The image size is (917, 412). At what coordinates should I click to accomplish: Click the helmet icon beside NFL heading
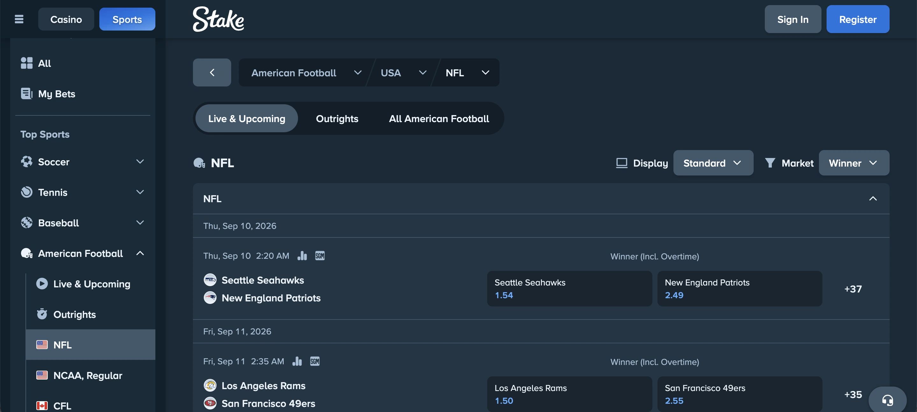pyautogui.click(x=199, y=163)
